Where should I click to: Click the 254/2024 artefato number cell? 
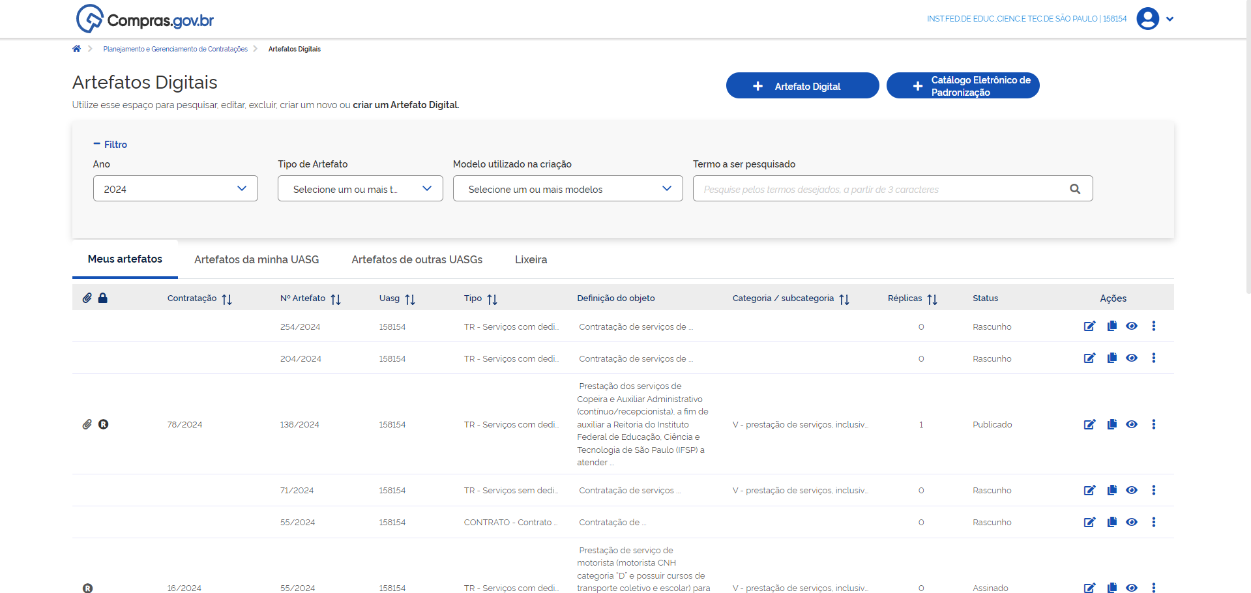(x=300, y=326)
